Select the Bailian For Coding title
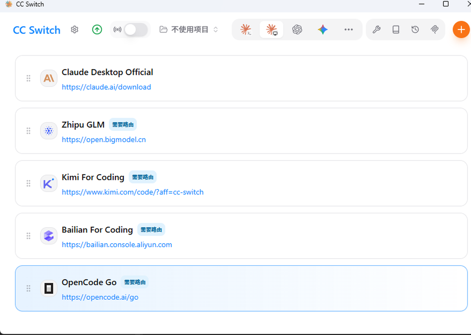The width and height of the screenshot is (471, 335). (x=97, y=230)
